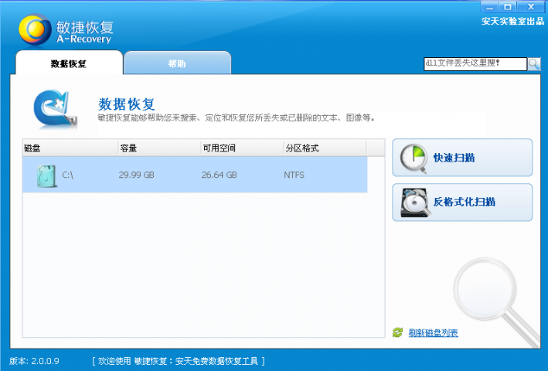
Task: Start the 反格式化扫描 scan
Action: tap(462, 203)
